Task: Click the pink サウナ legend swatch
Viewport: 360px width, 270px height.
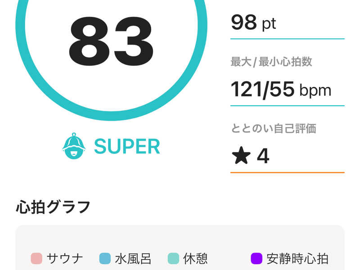Action: coord(36,259)
